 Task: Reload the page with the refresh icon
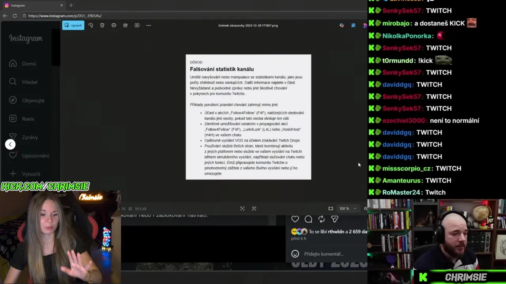coord(15,16)
